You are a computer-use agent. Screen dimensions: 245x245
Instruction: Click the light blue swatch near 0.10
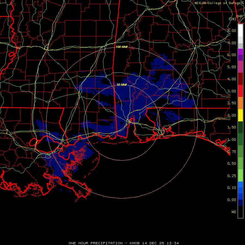[x=240, y=185]
